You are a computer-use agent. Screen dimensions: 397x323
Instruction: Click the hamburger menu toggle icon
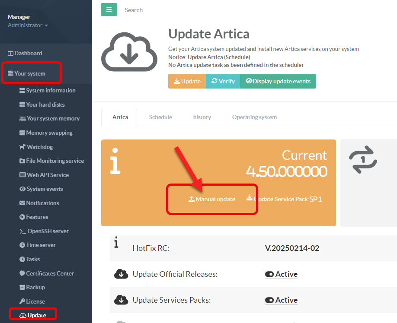tap(109, 9)
